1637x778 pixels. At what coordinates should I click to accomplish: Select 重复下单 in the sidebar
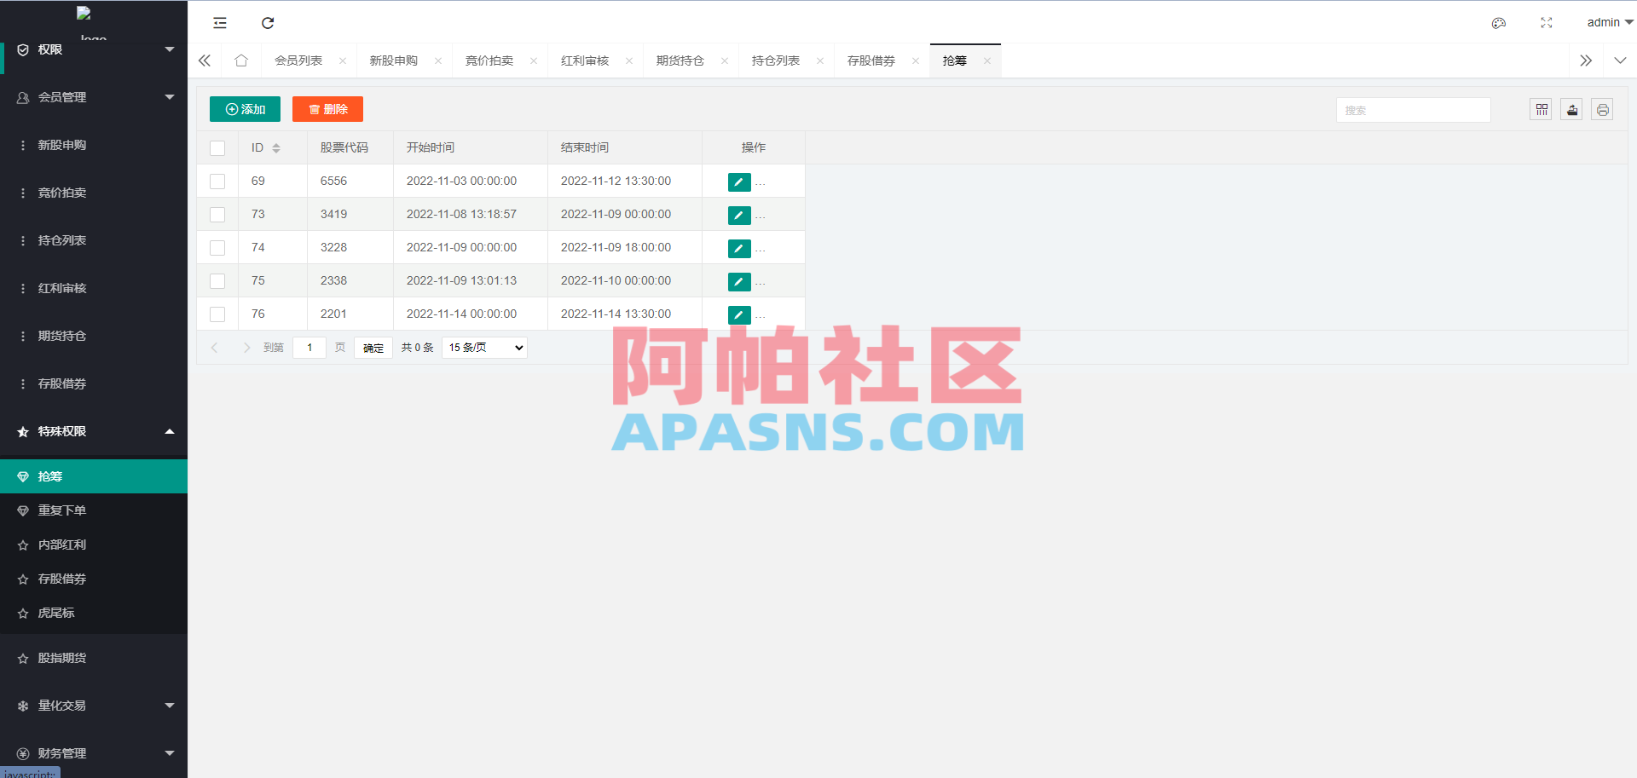coord(61,510)
